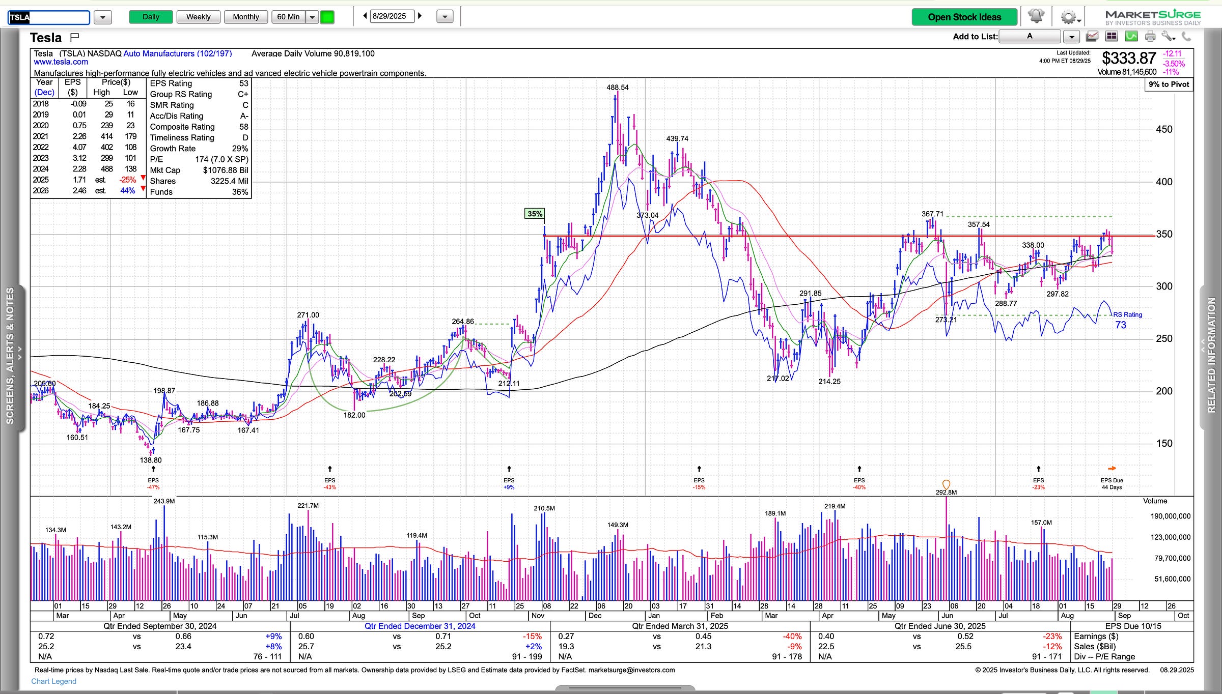Print the chart with printer icon
Viewport: 1222px width, 694px height.
[x=1150, y=37]
